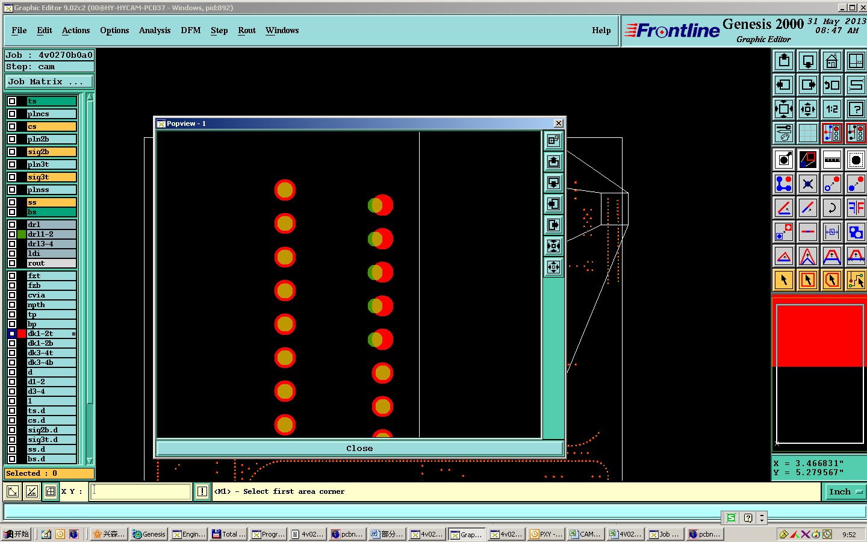Click the plain arrow select tool
Screen dimensions: 867x542
(784, 280)
